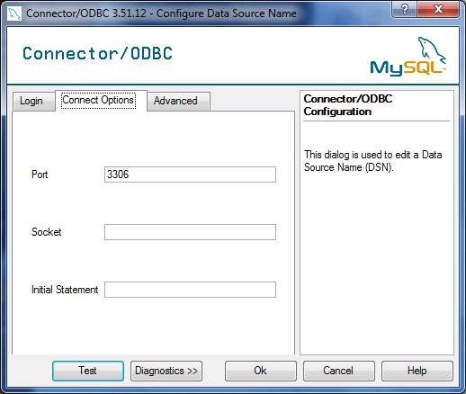Viewport: 466px width, 394px height.
Task: Click the Socket label
Action: tap(47, 232)
